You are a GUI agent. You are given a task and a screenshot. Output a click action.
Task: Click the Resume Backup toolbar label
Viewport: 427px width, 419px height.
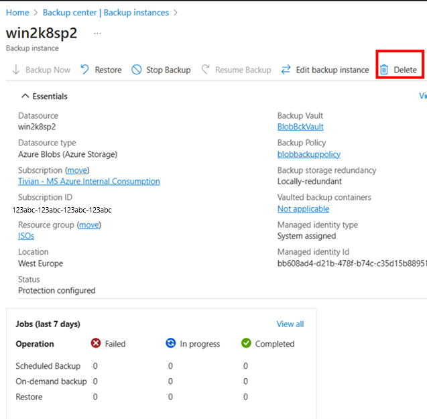pos(243,70)
